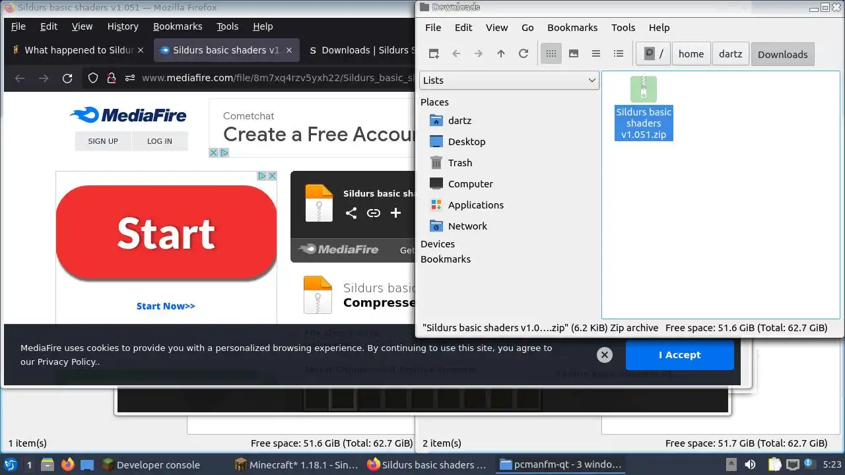Navigate to 'dartz' in path bar

tap(731, 54)
